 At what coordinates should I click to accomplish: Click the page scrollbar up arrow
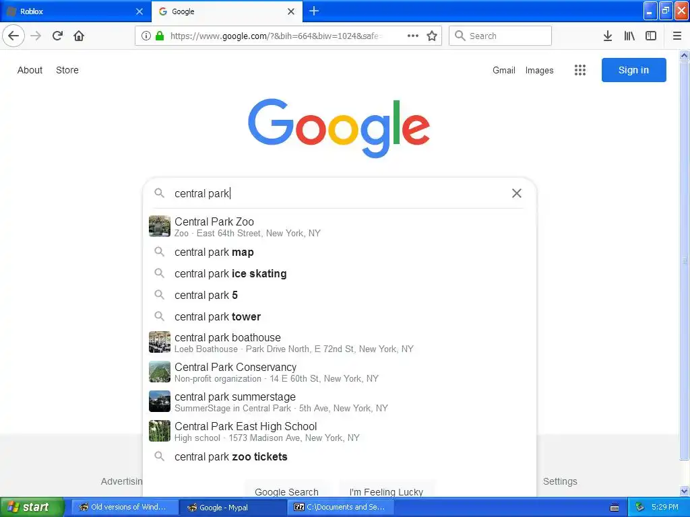(x=685, y=55)
